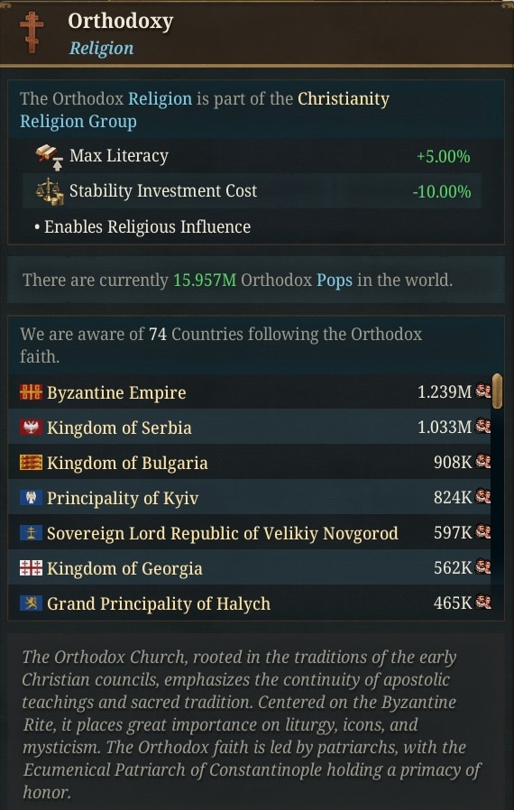Select Sovereign Lord Republic of Velikiy Novgorod
514x810 pixels.
(x=250, y=532)
